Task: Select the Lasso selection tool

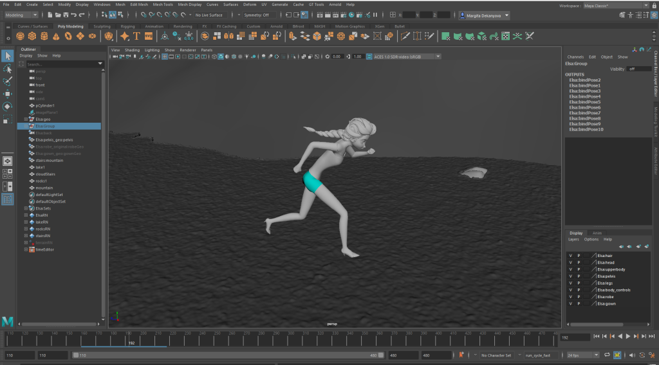Action: [x=8, y=68]
